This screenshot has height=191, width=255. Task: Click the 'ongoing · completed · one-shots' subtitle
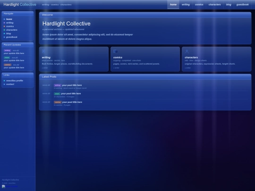[x=127, y=60]
